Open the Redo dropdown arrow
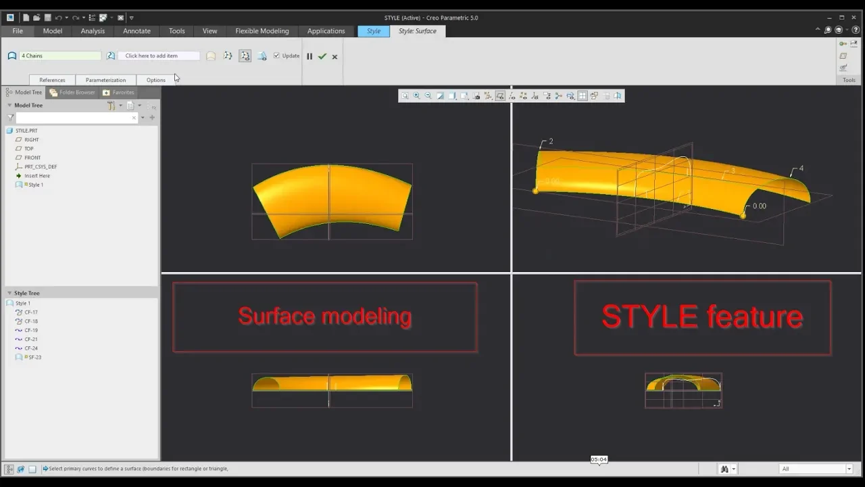 coord(84,18)
